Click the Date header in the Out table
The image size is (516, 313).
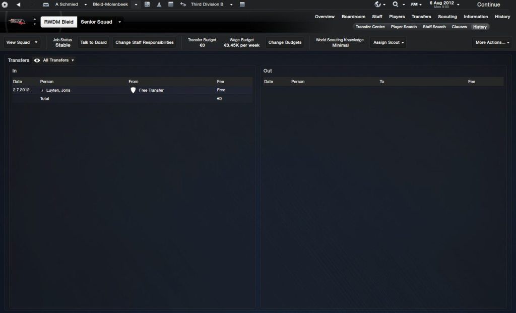pyautogui.click(x=269, y=82)
